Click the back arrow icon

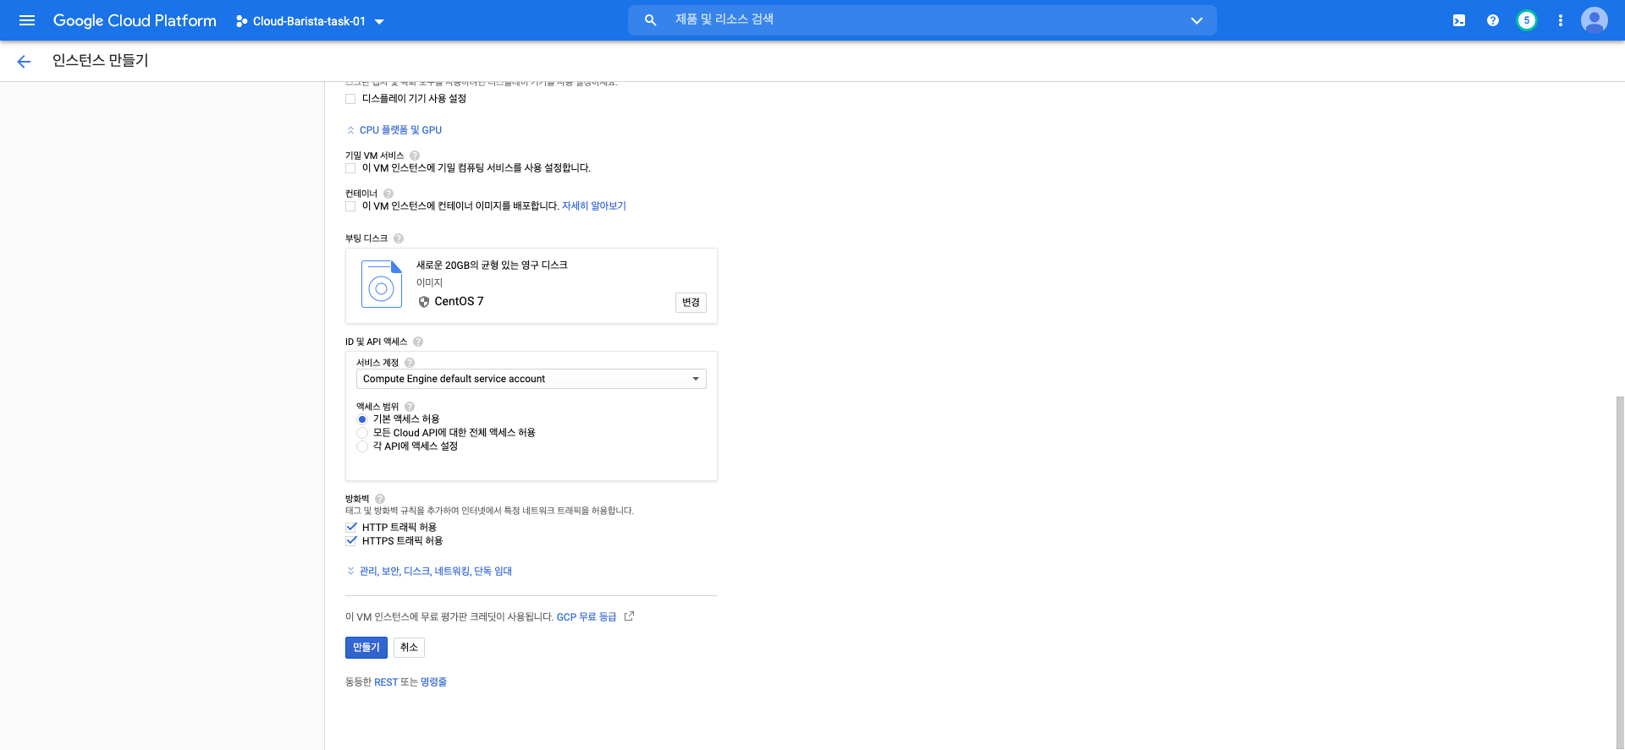24,61
